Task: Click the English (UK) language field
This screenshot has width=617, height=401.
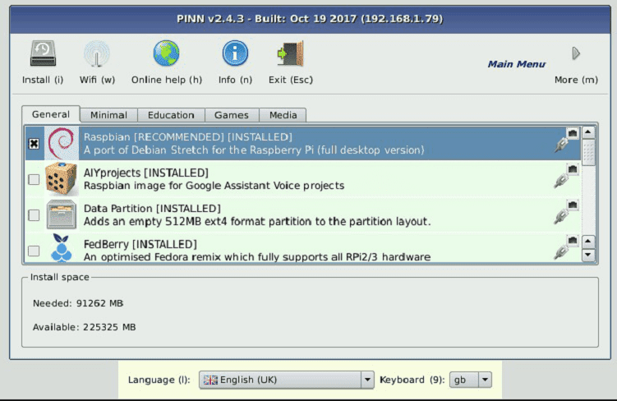Action: pos(286,380)
